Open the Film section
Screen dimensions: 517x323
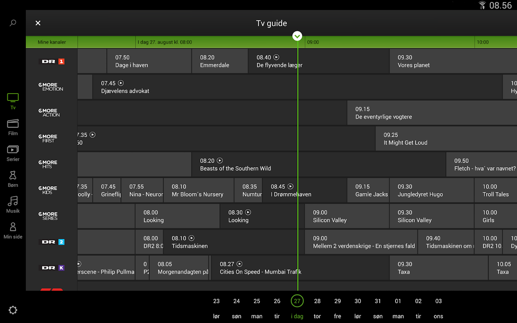click(13, 126)
